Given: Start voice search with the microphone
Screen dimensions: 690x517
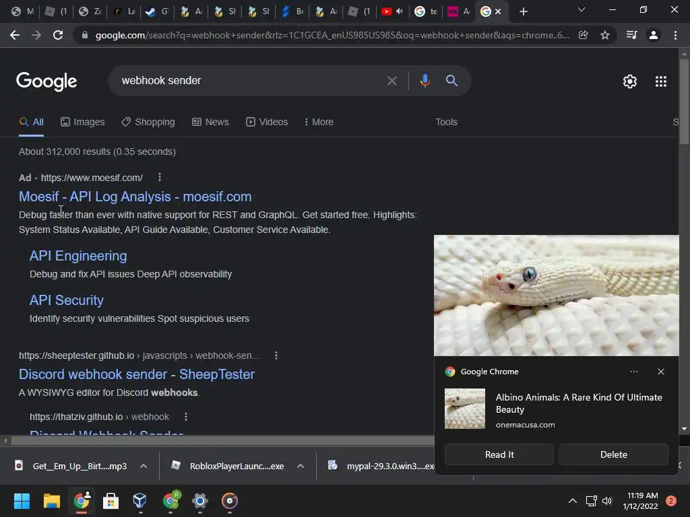Looking at the screenshot, I should tap(425, 81).
